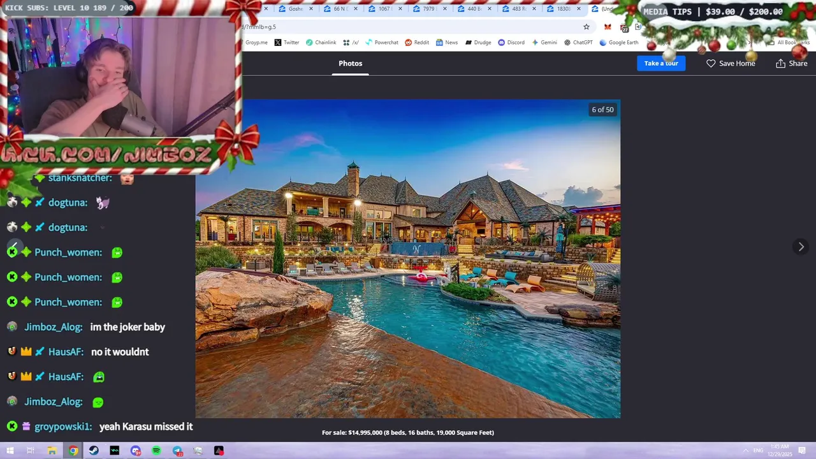Close the 440 browser tab
This screenshot has width=816, height=459.
489,9
